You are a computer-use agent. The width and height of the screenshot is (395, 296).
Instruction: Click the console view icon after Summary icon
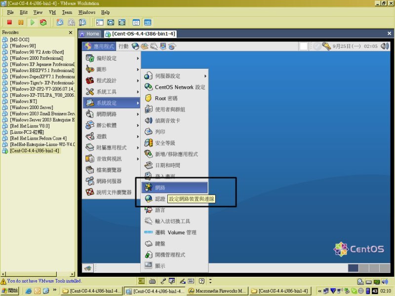147,22
